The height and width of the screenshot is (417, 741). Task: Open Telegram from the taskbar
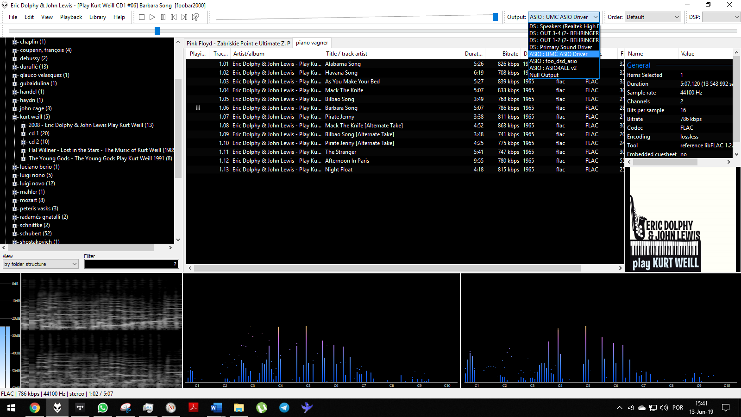(284, 408)
